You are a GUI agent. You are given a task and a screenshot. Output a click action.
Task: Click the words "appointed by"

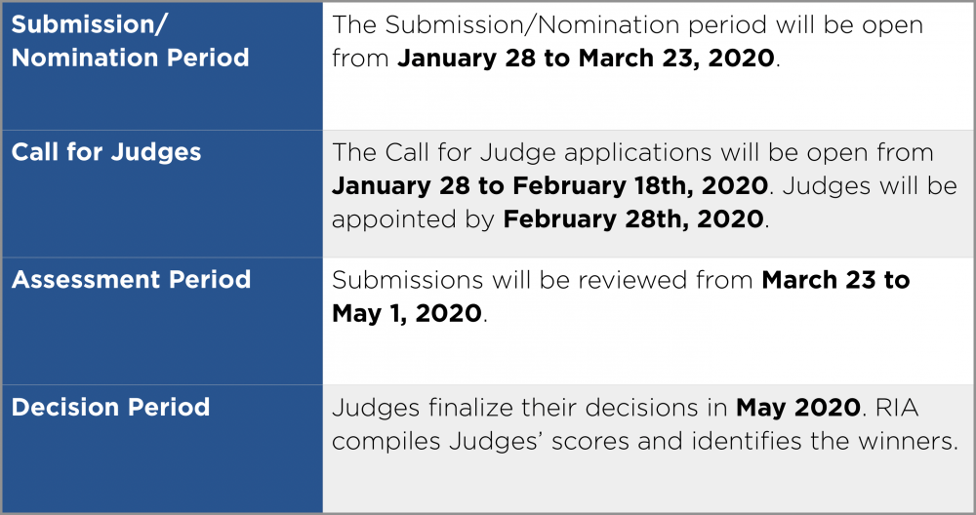(413, 218)
